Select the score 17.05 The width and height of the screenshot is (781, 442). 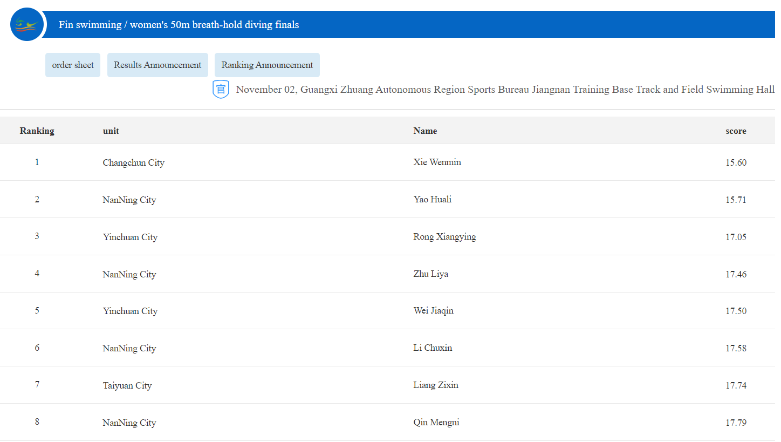(736, 237)
